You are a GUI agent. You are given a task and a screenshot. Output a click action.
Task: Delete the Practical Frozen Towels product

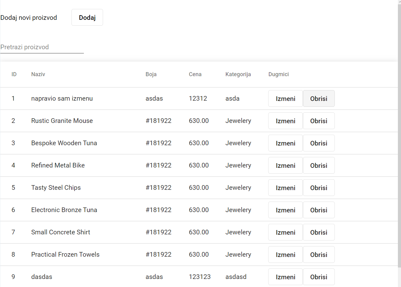[x=319, y=254]
